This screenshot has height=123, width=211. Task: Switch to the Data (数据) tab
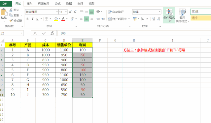click(69, 4)
